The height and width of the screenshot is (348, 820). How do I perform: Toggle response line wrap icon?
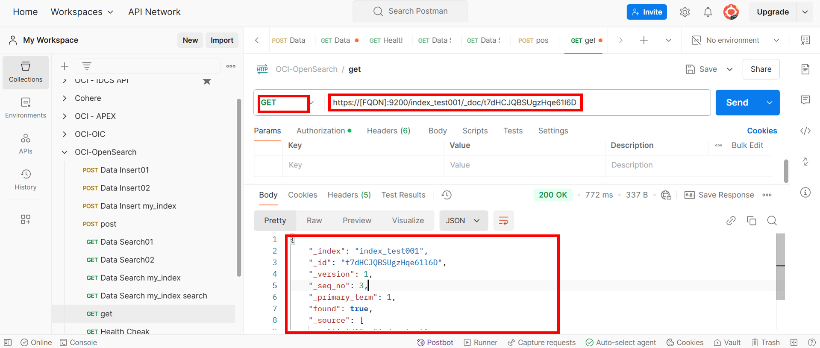(x=503, y=221)
